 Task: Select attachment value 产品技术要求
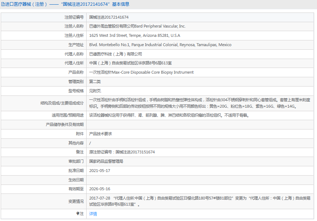[101, 134]
